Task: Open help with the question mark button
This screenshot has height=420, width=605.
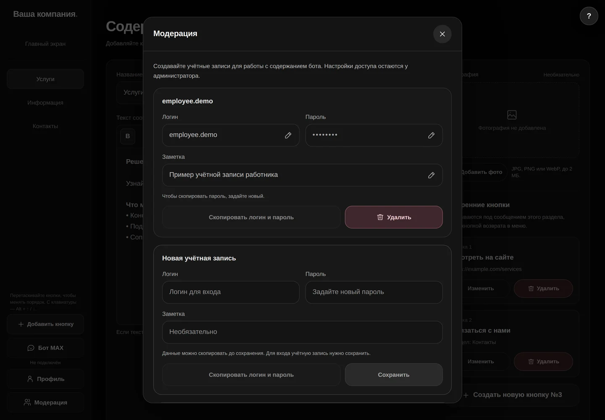Action: click(x=589, y=16)
